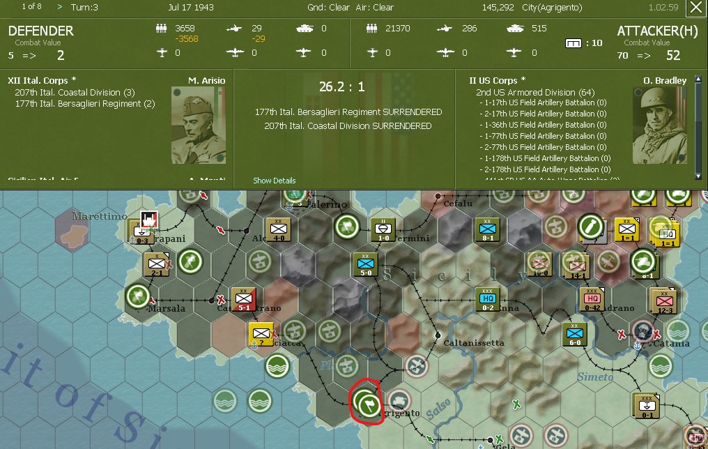Click the air recon marker southwest of Alcamo
The image size is (708, 449).
click(x=260, y=261)
